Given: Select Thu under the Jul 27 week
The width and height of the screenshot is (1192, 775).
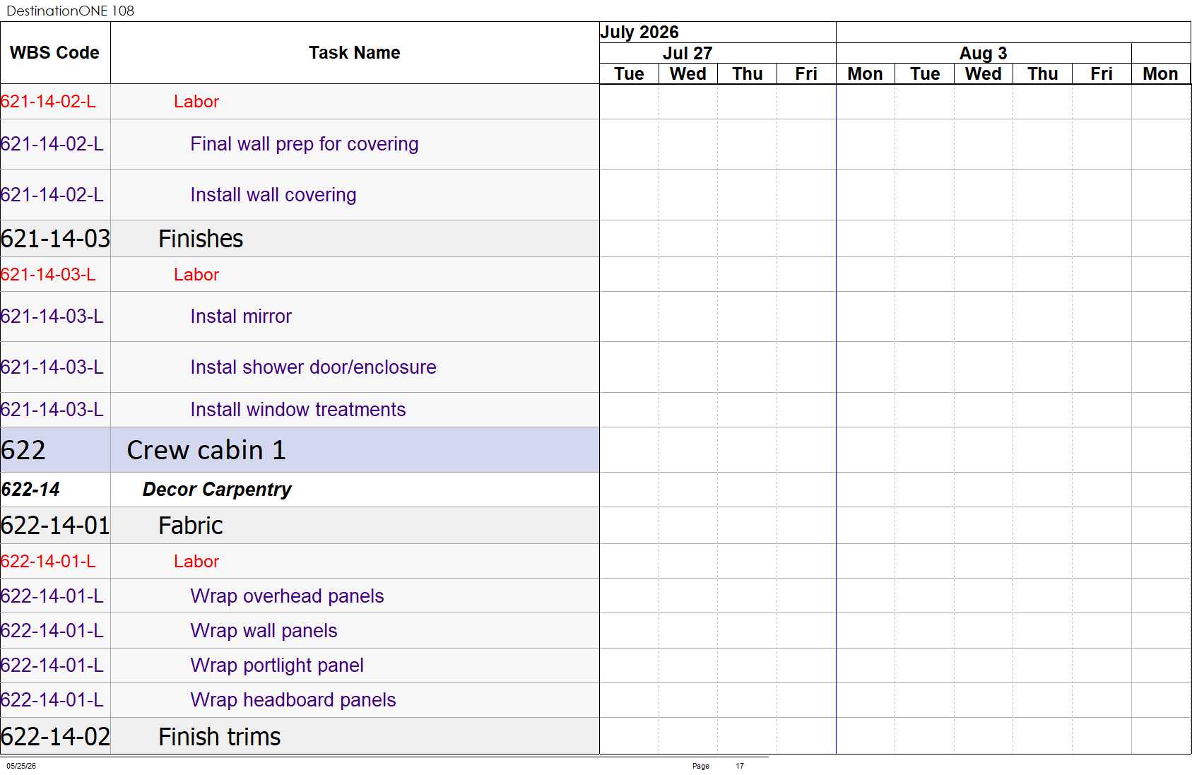Looking at the screenshot, I should click(x=748, y=74).
